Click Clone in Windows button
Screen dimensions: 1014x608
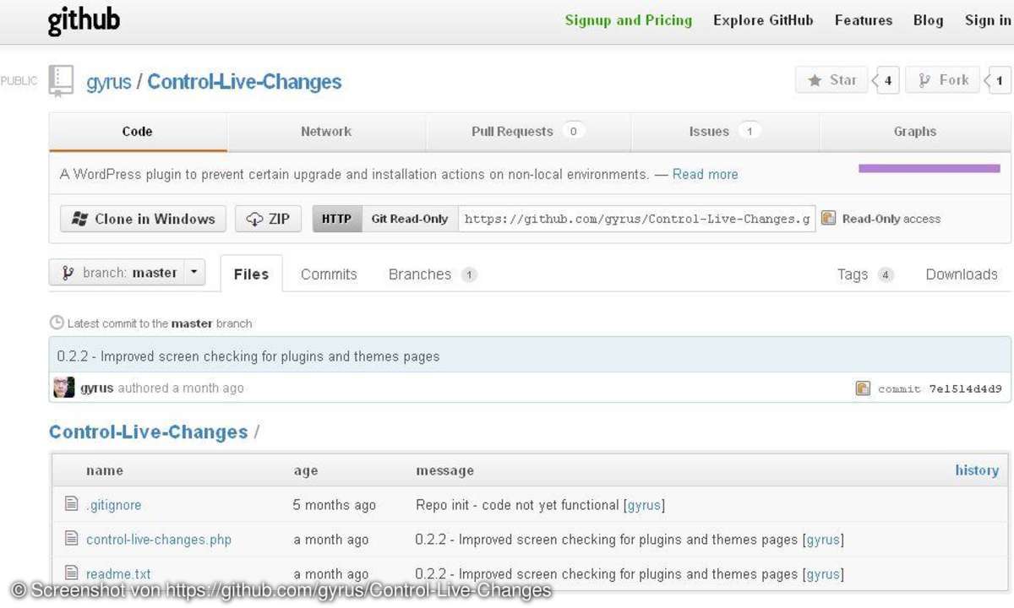143,219
